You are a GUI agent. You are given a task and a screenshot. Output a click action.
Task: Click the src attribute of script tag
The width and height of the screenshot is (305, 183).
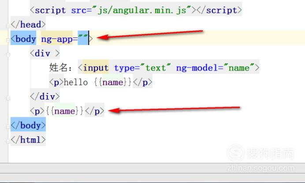click(x=78, y=10)
